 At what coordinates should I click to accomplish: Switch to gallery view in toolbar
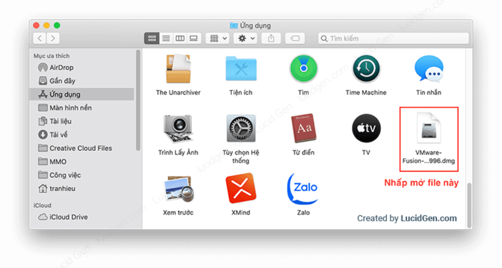coord(194,39)
